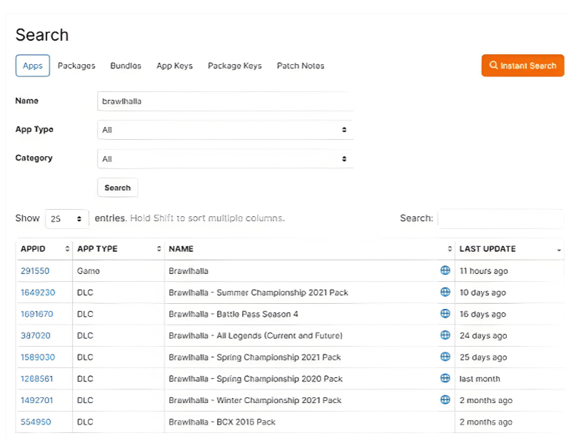The image size is (569, 438).
Task: Open the App Type dropdown
Action: pos(225,130)
